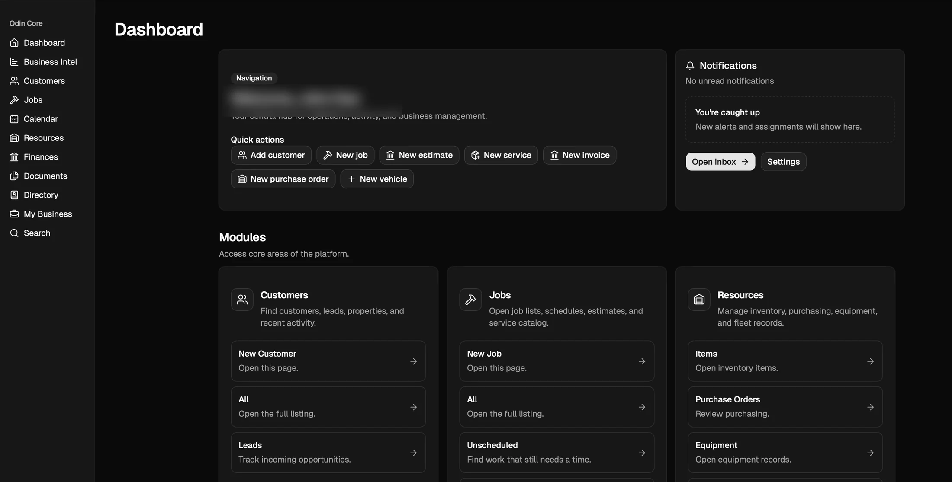Click "You're caught up" text
Screen dimensions: 952x482
pos(727,112)
